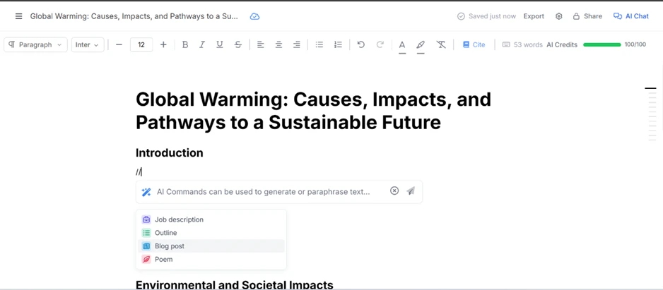Screen dimensions: 663x290
Task: Select Blog post from the menu
Action: (x=211, y=246)
